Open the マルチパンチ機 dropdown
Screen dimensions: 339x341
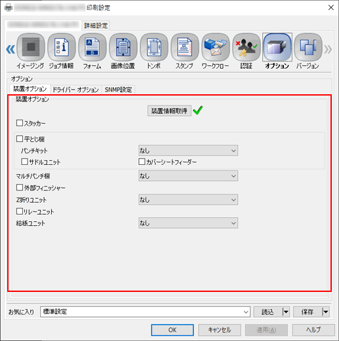click(188, 176)
